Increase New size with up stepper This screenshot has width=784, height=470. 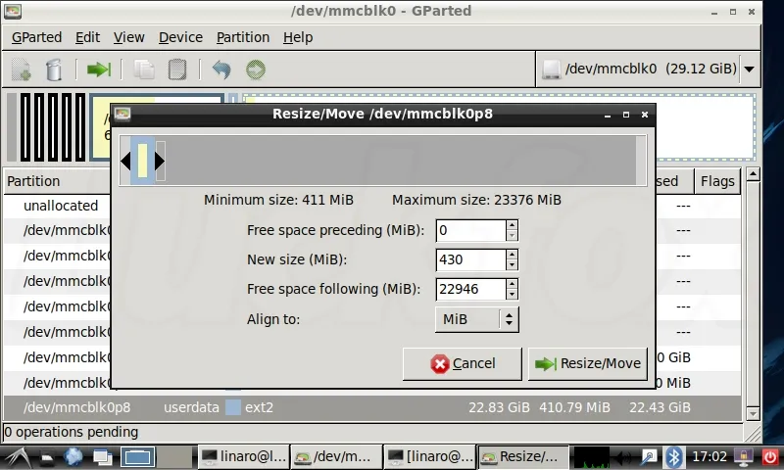pyautogui.click(x=512, y=255)
